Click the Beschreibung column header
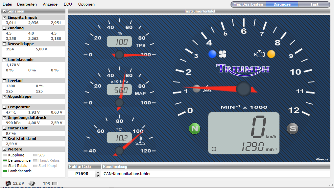Screen dimensions: 334x188 216,167
